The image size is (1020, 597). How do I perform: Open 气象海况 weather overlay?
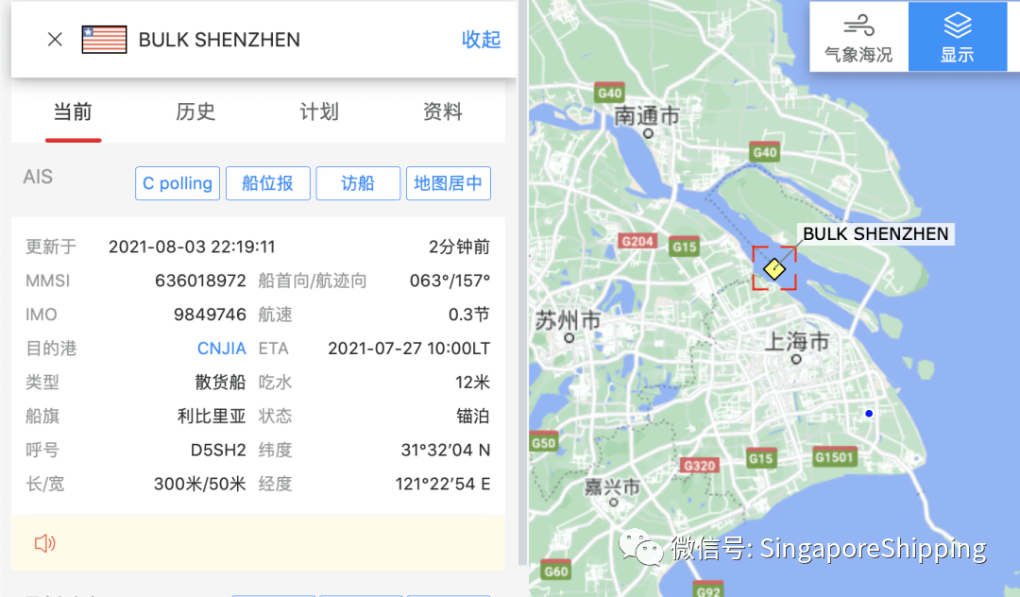(858, 37)
